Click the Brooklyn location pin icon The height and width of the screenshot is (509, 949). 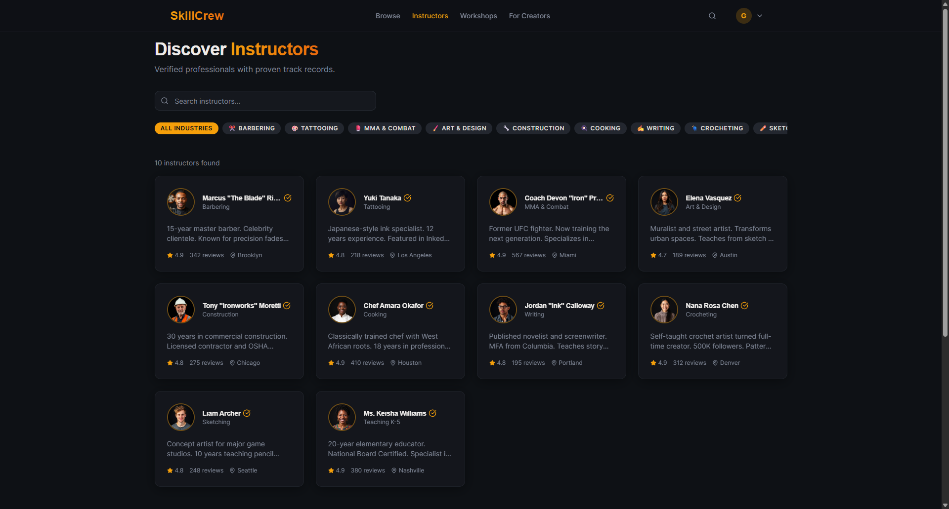[x=233, y=255]
